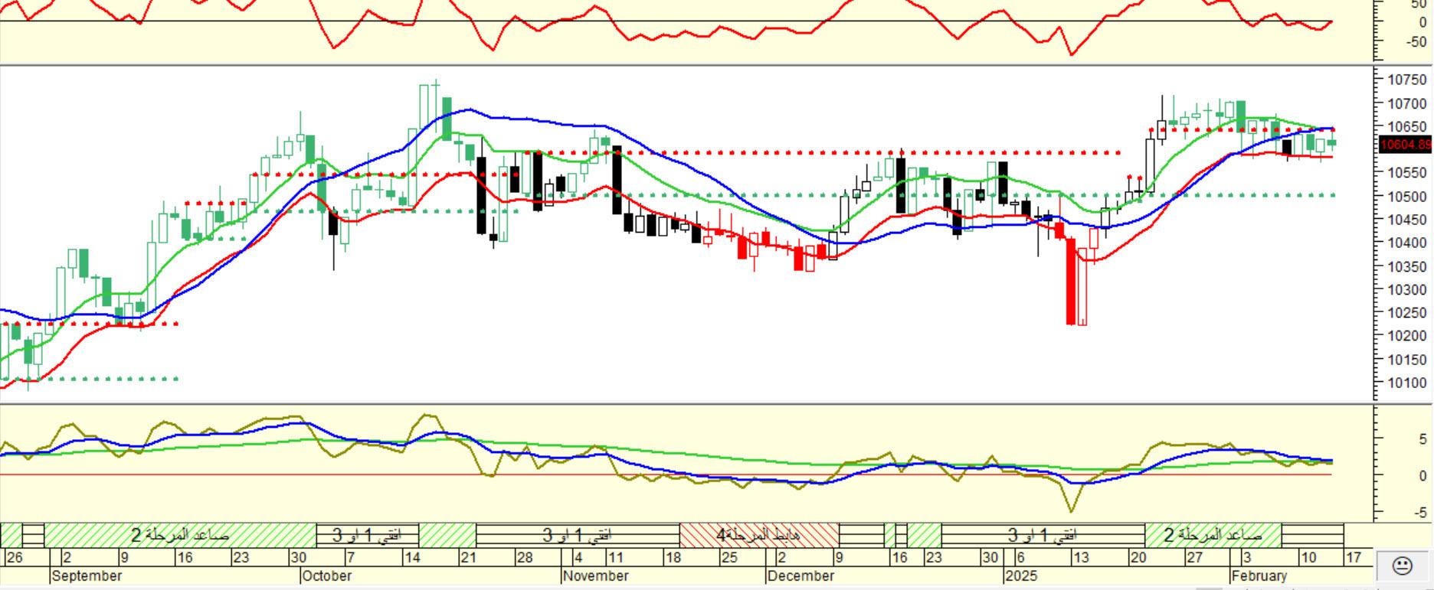Click the November month label

596,575
